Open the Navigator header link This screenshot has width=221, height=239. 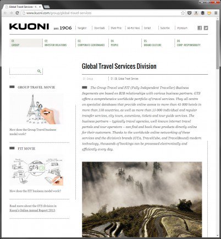(x=82, y=28)
